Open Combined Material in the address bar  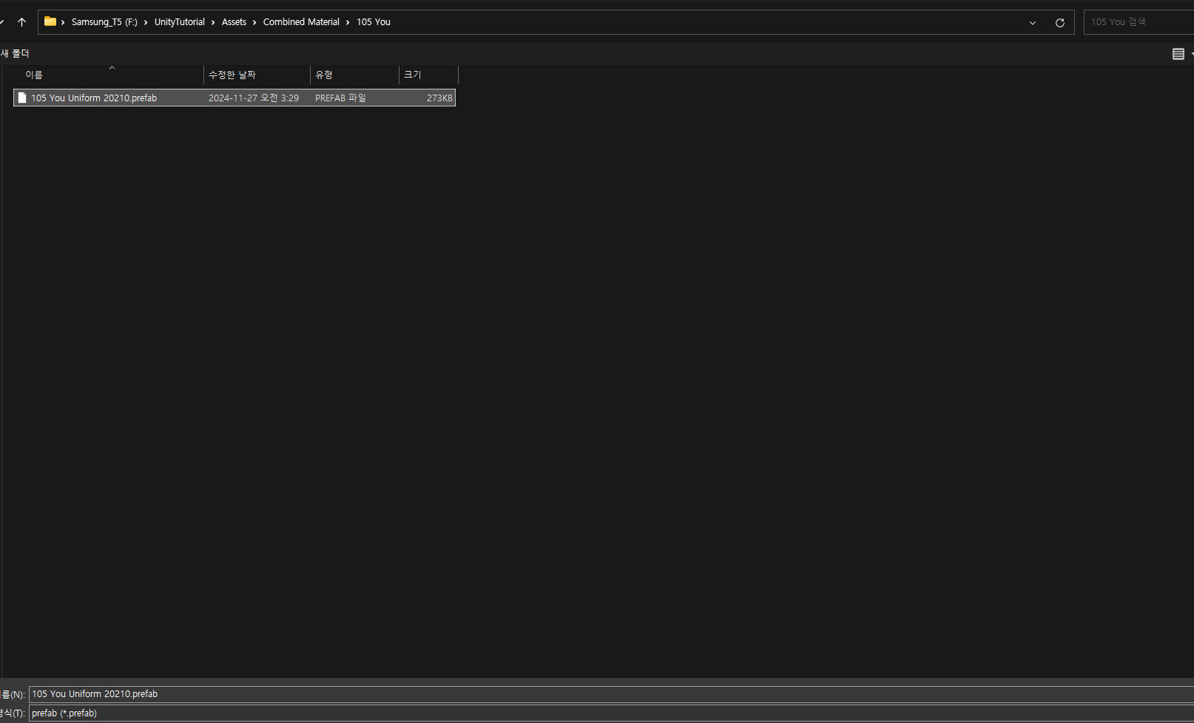(301, 21)
